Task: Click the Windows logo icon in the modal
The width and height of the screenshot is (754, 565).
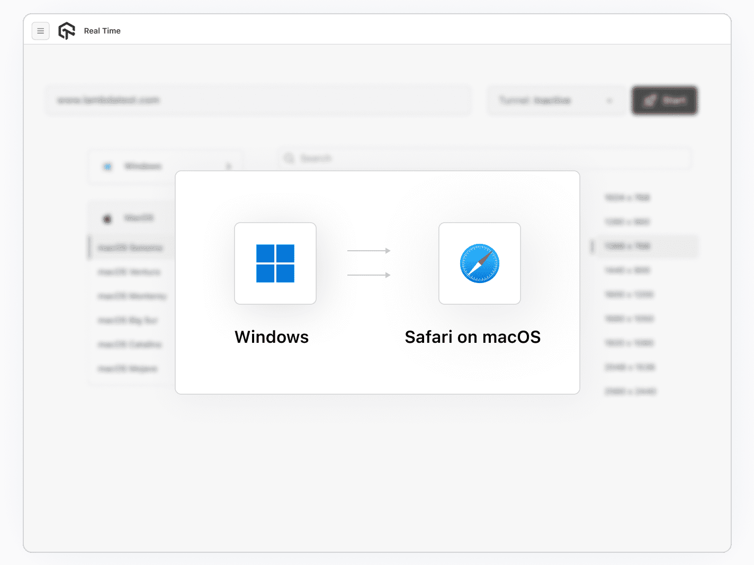Action: 275,263
